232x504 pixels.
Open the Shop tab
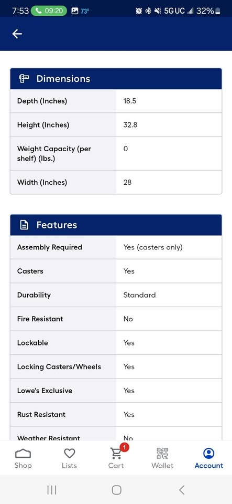[x=23, y=459]
